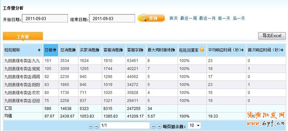Go to next page arrow icon
Screen dimensions: 288x131
coord(153,126)
